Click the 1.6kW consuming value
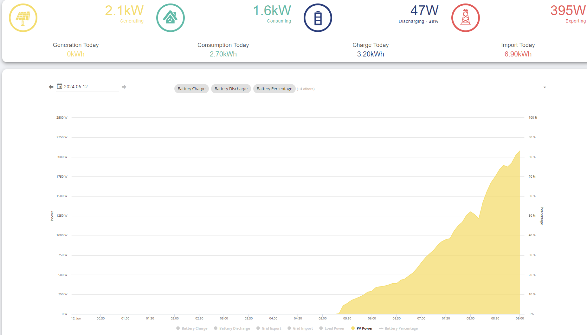Viewport: 587px width, 335px height. tap(272, 11)
